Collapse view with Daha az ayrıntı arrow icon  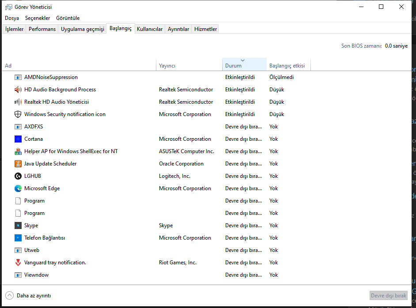10,296
